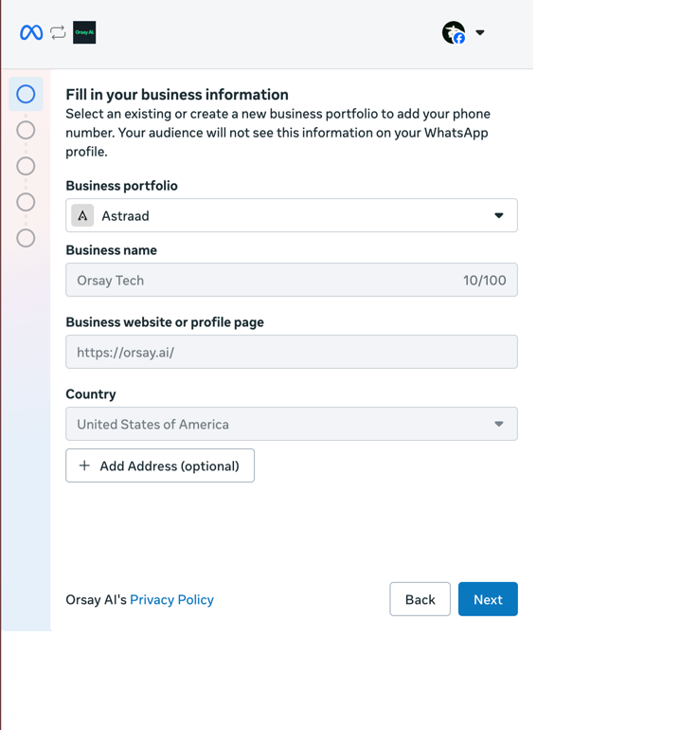Click the Business website field https://orsay.ai/
Viewport: 698px width, 730px height.
(x=292, y=352)
